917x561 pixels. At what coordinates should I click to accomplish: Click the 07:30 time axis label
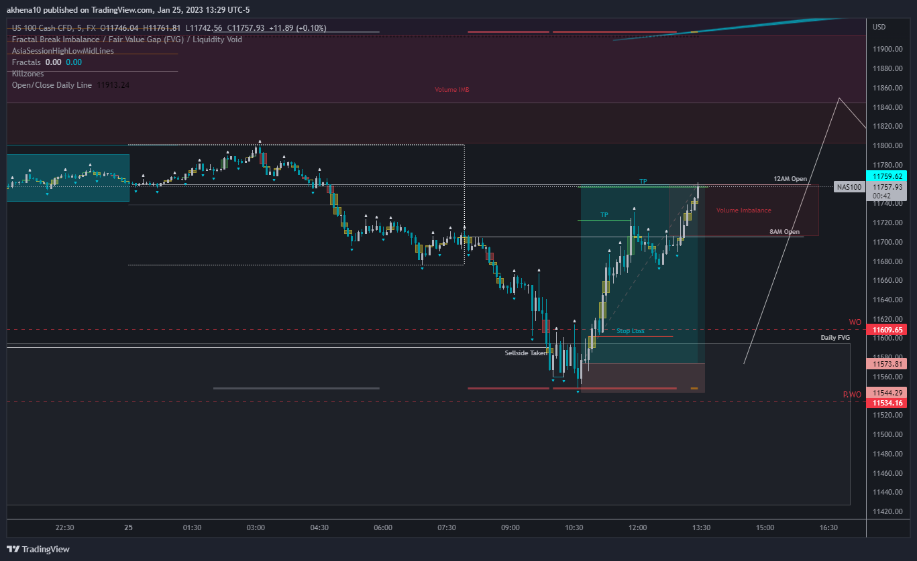tap(447, 527)
